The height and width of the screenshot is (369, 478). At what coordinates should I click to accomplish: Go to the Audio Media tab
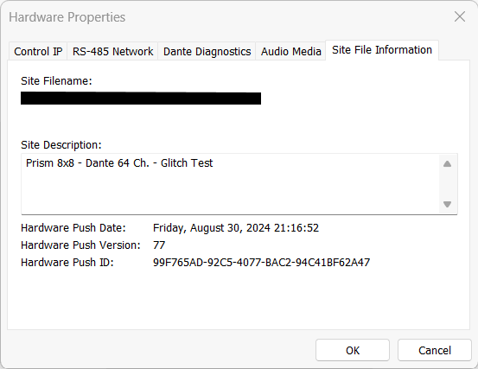[290, 51]
